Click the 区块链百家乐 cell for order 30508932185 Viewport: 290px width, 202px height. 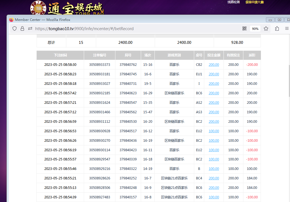coord(174,93)
